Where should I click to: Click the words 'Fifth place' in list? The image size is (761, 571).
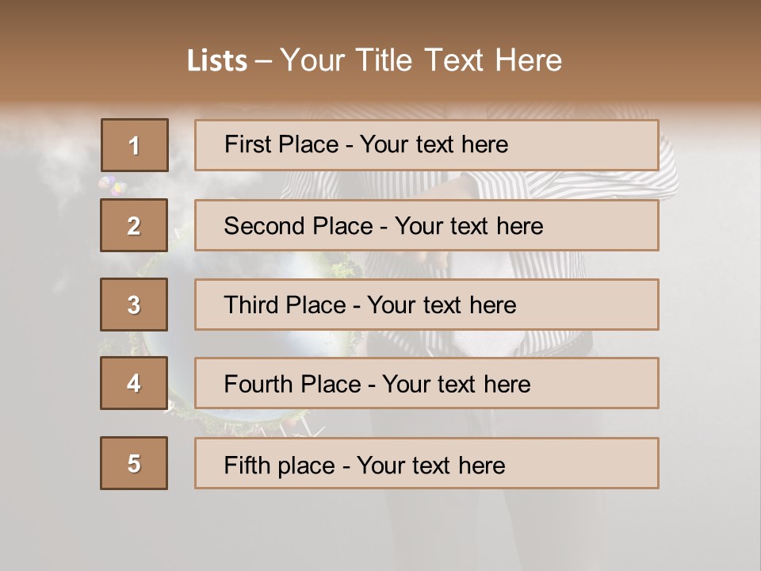point(279,466)
